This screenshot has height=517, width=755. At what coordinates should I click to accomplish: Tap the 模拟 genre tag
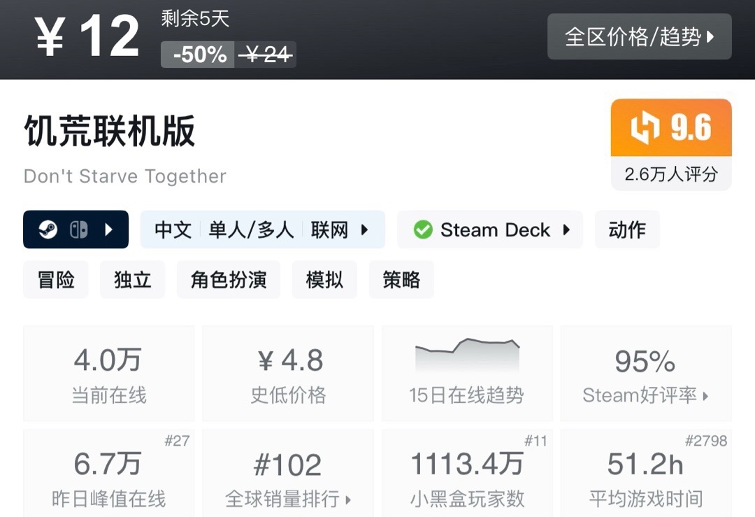pyautogui.click(x=324, y=280)
